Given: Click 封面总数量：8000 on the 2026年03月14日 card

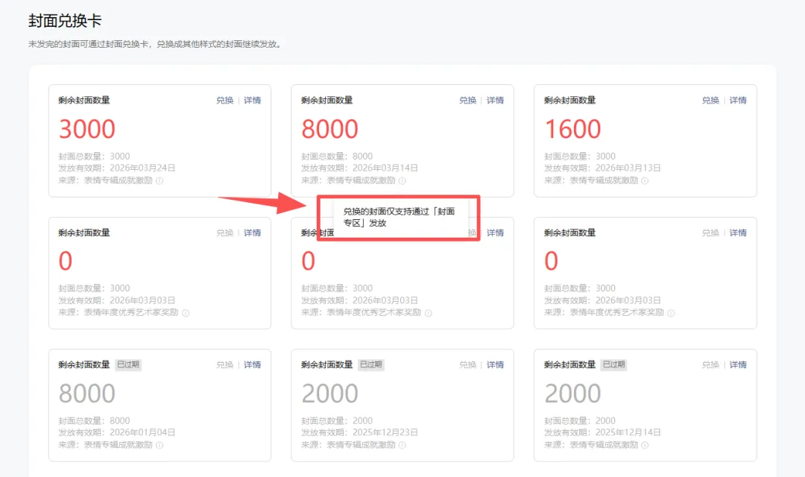Looking at the screenshot, I should click(337, 156).
